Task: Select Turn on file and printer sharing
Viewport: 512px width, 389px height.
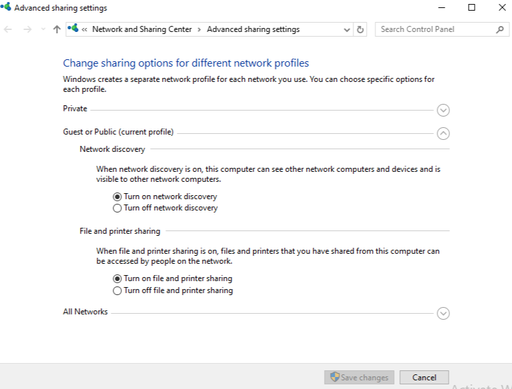Action: pos(173,278)
